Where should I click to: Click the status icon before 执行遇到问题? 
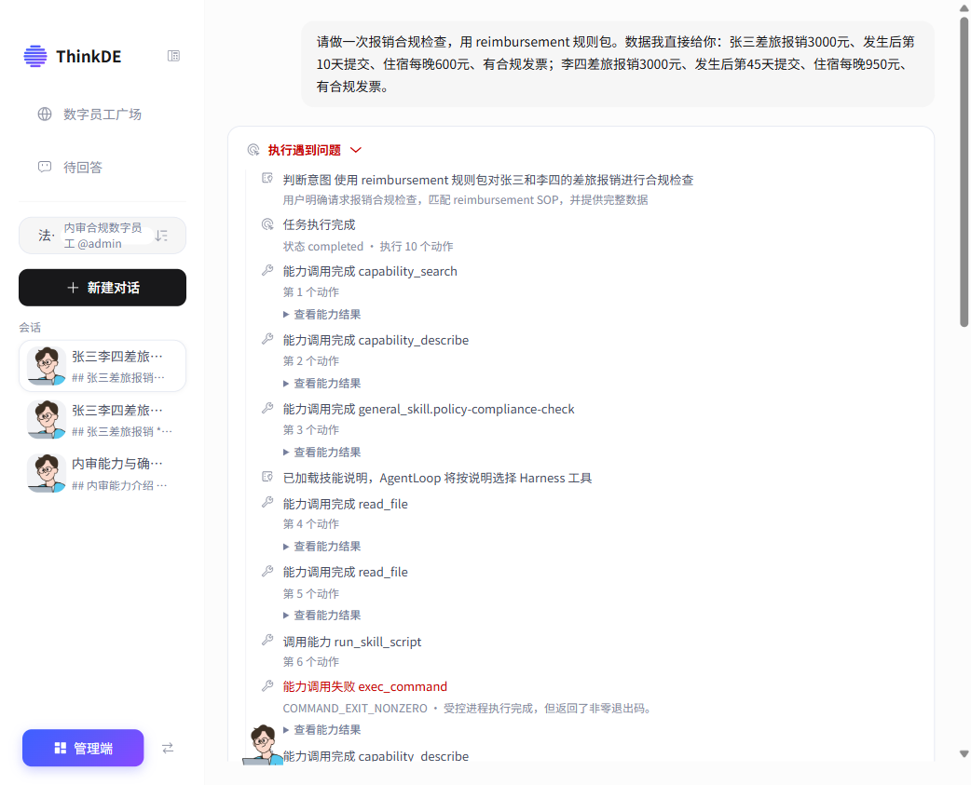pos(253,150)
